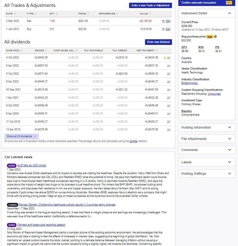238x246 pixels.
Task: Open the Ungrouped custom grouping link
Action: [214, 94]
